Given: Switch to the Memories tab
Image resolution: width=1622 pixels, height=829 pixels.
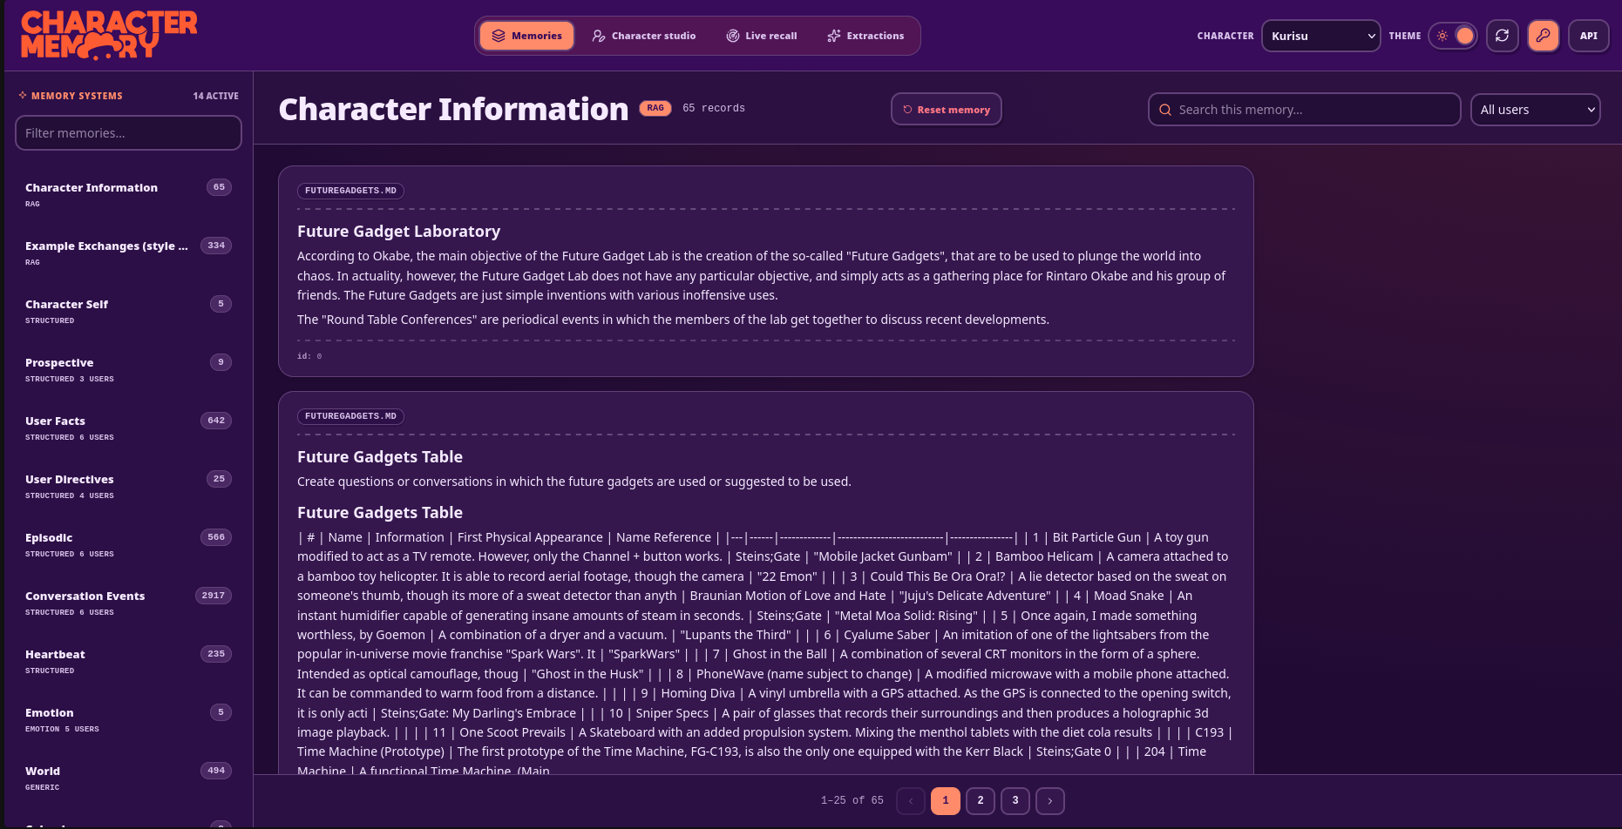Looking at the screenshot, I should click(x=526, y=36).
